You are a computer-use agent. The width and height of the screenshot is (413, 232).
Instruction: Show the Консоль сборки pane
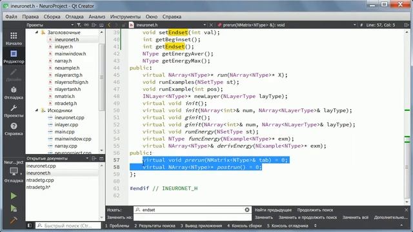point(245,226)
